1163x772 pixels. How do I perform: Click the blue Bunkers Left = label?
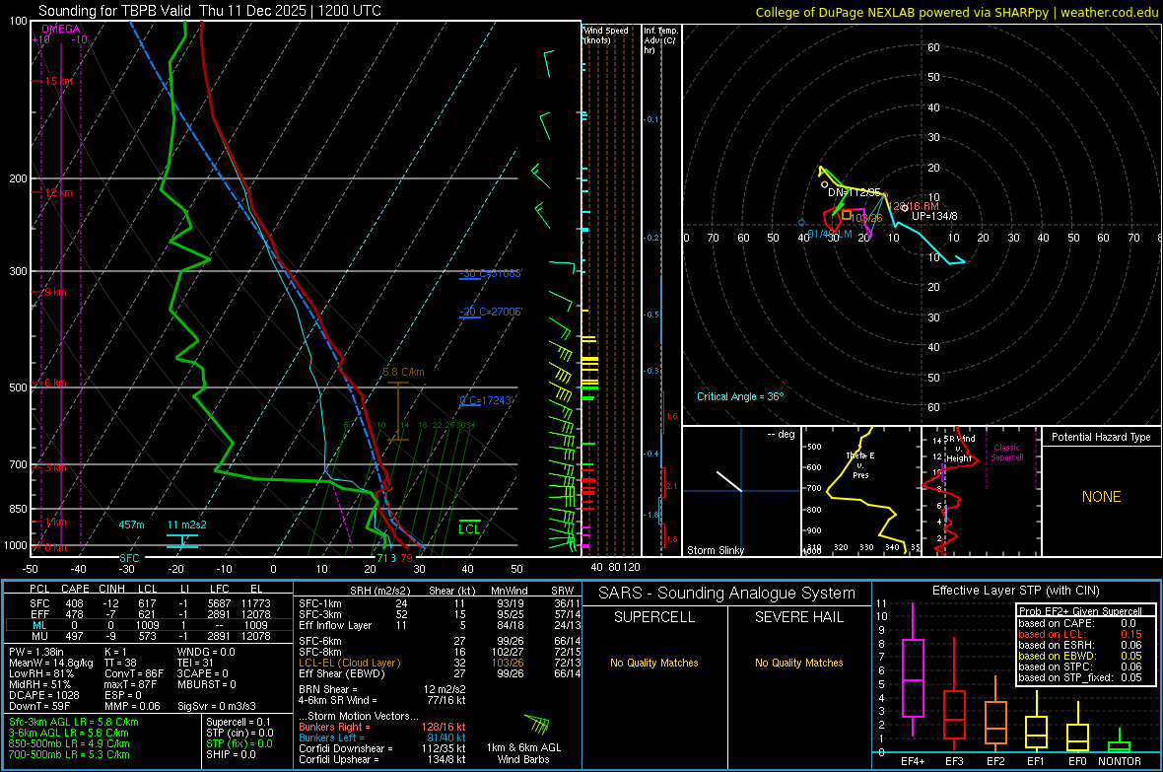point(331,737)
